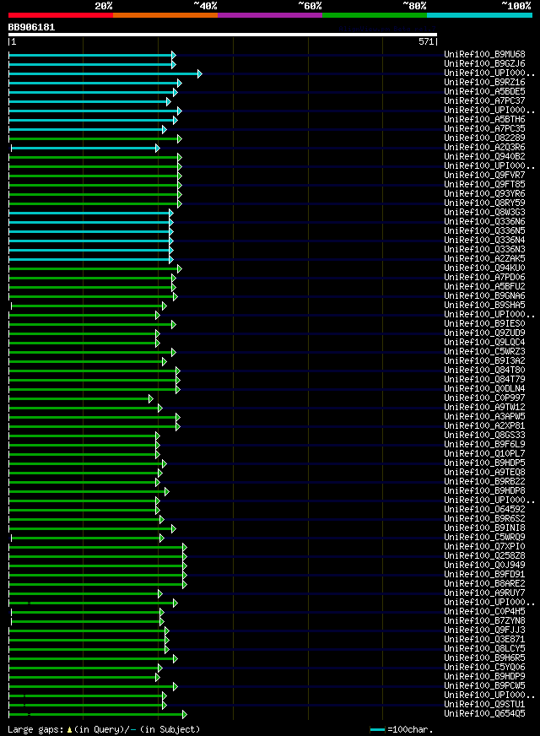Select the UniRef100_A2ZAK5 hit label

484,258
